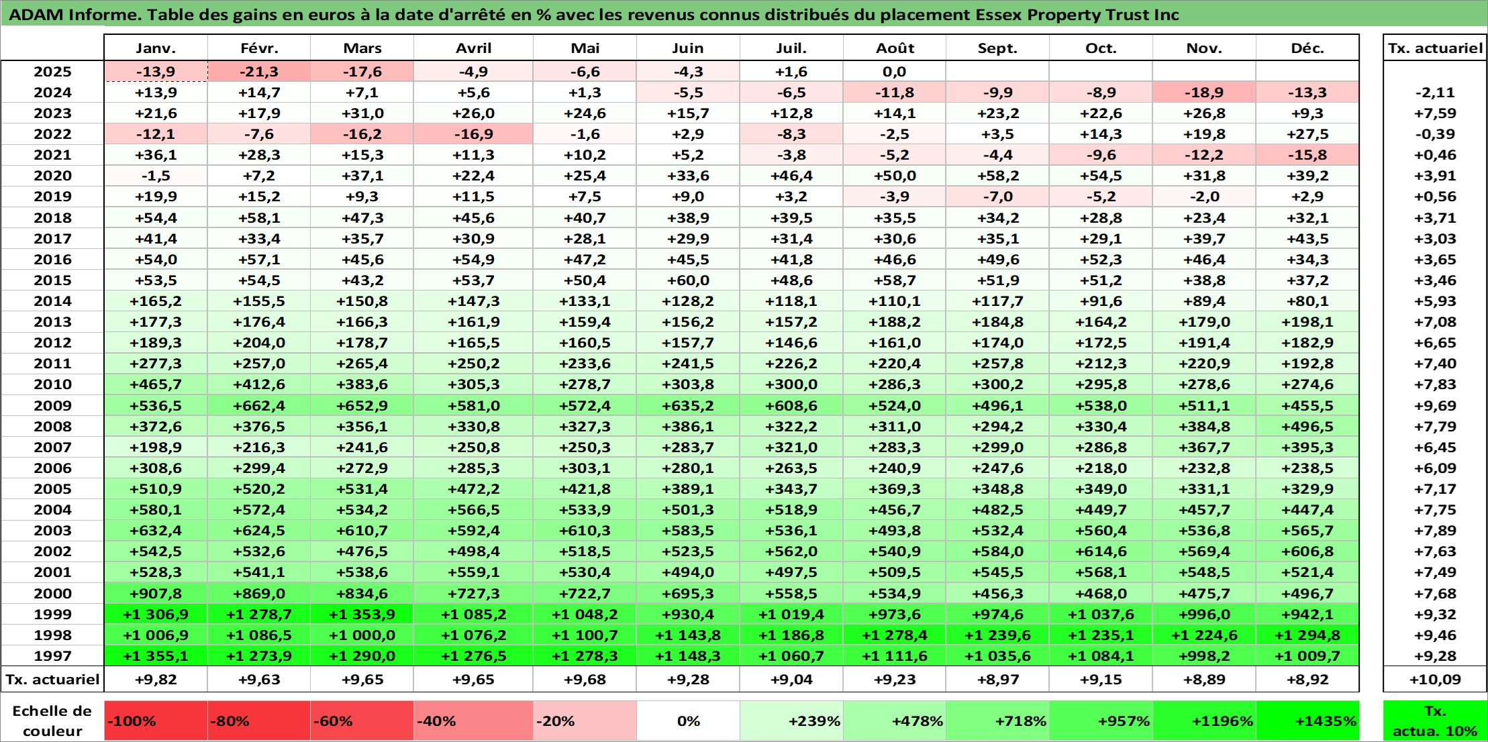This screenshot has width=1488, height=742.
Task: Click the +9,46 actuarial rate for 1998
Action: 1435,635
